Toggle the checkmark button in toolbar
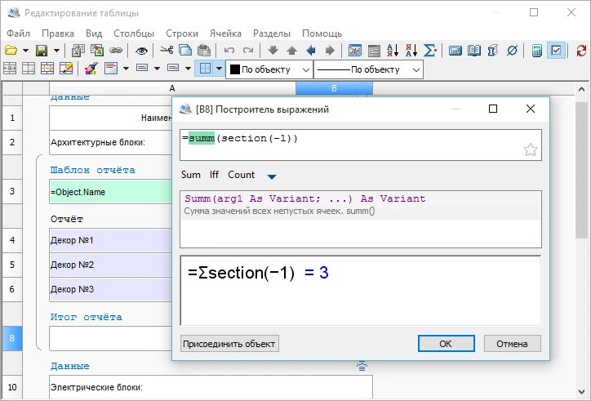Viewport: 591px width, 401px height. click(557, 51)
